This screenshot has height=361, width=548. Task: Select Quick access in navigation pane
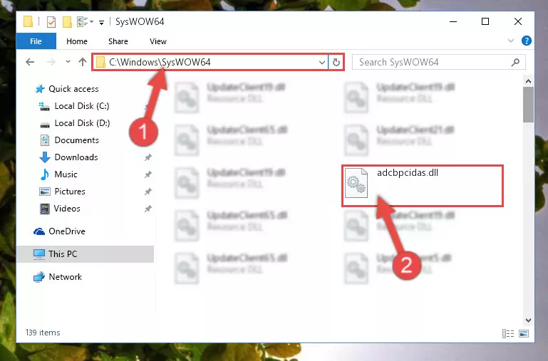click(x=73, y=89)
